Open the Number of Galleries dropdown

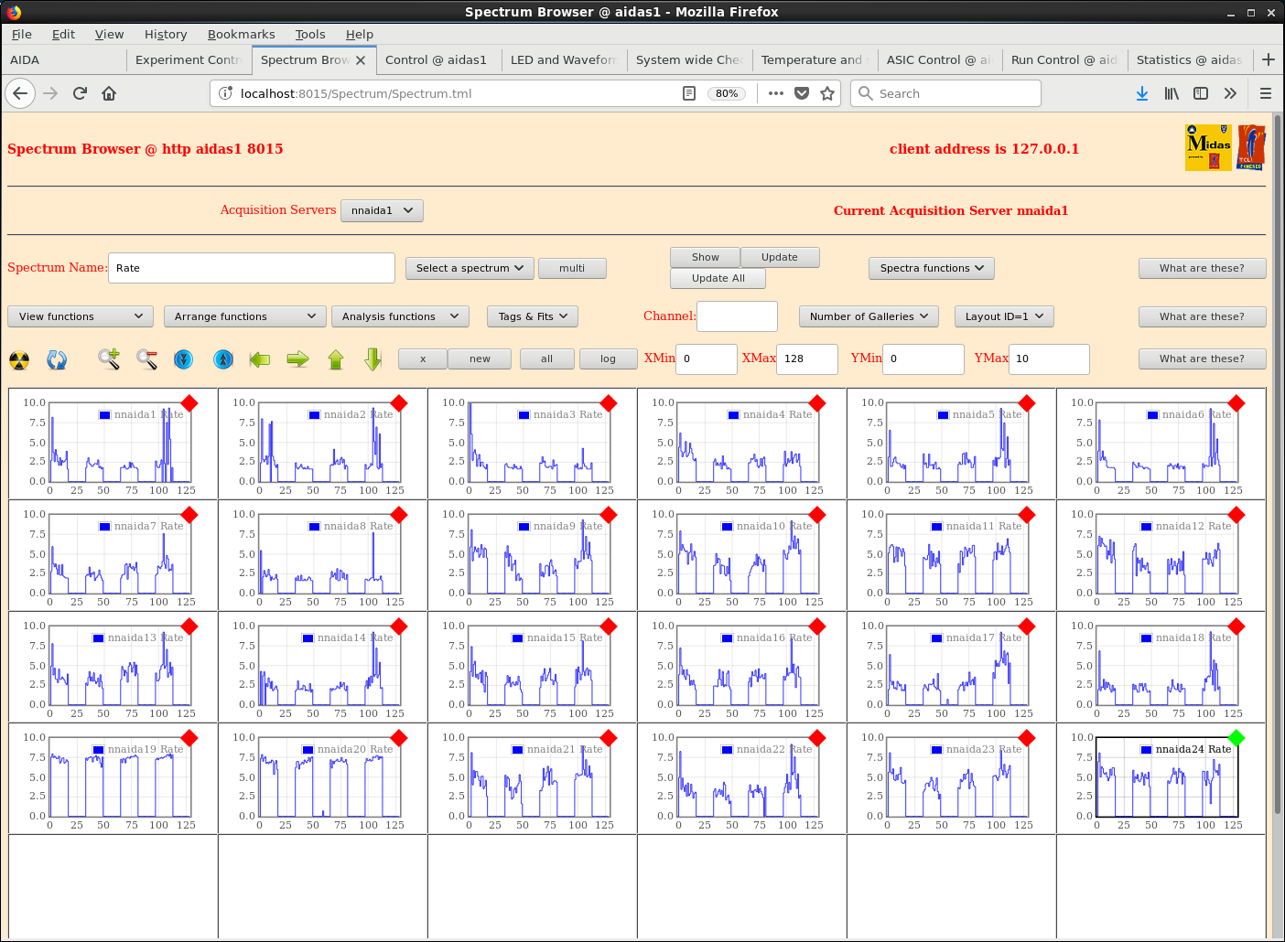[869, 316]
